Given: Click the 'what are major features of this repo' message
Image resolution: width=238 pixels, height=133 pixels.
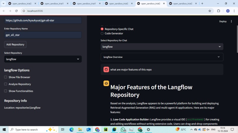Looking at the screenshot, I should [x=131, y=70].
